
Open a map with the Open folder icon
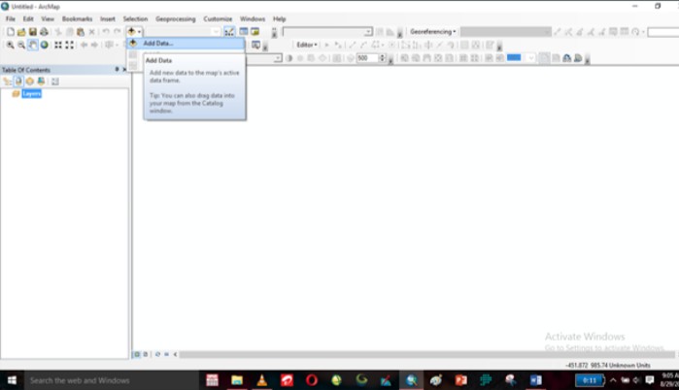point(21,32)
